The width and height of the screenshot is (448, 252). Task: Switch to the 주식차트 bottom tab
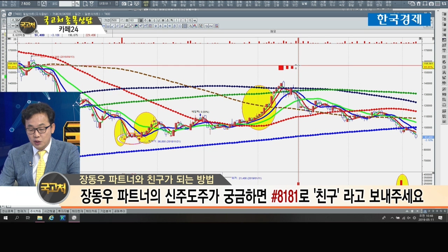[35, 211]
